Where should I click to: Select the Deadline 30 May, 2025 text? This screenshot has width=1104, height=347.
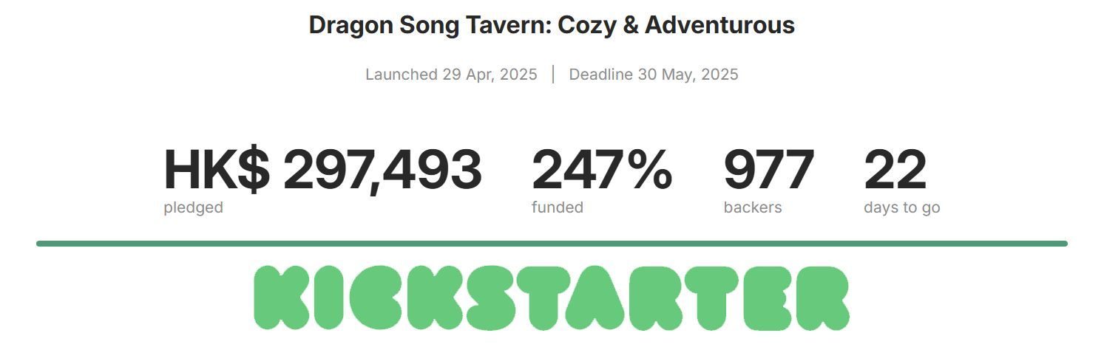click(x=654, y=75)
